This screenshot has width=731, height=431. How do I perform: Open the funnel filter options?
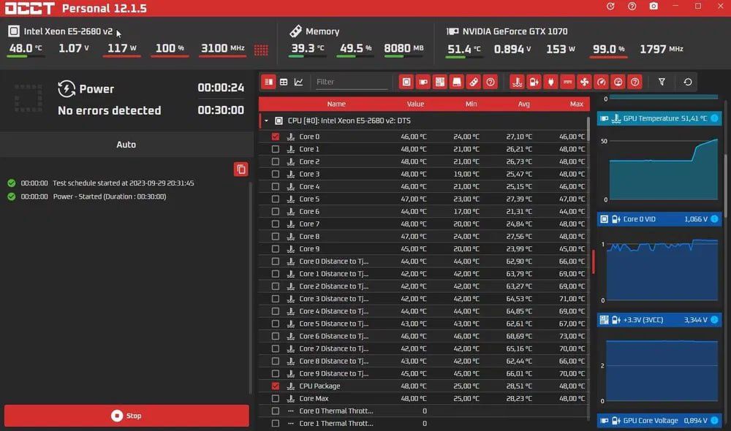(662, 82)
